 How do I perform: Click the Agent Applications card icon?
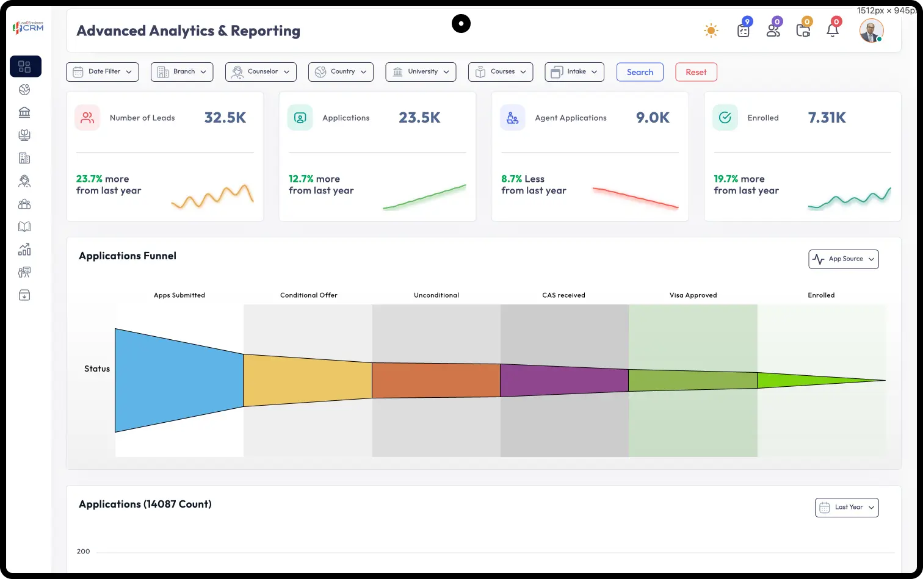point(512,118)
